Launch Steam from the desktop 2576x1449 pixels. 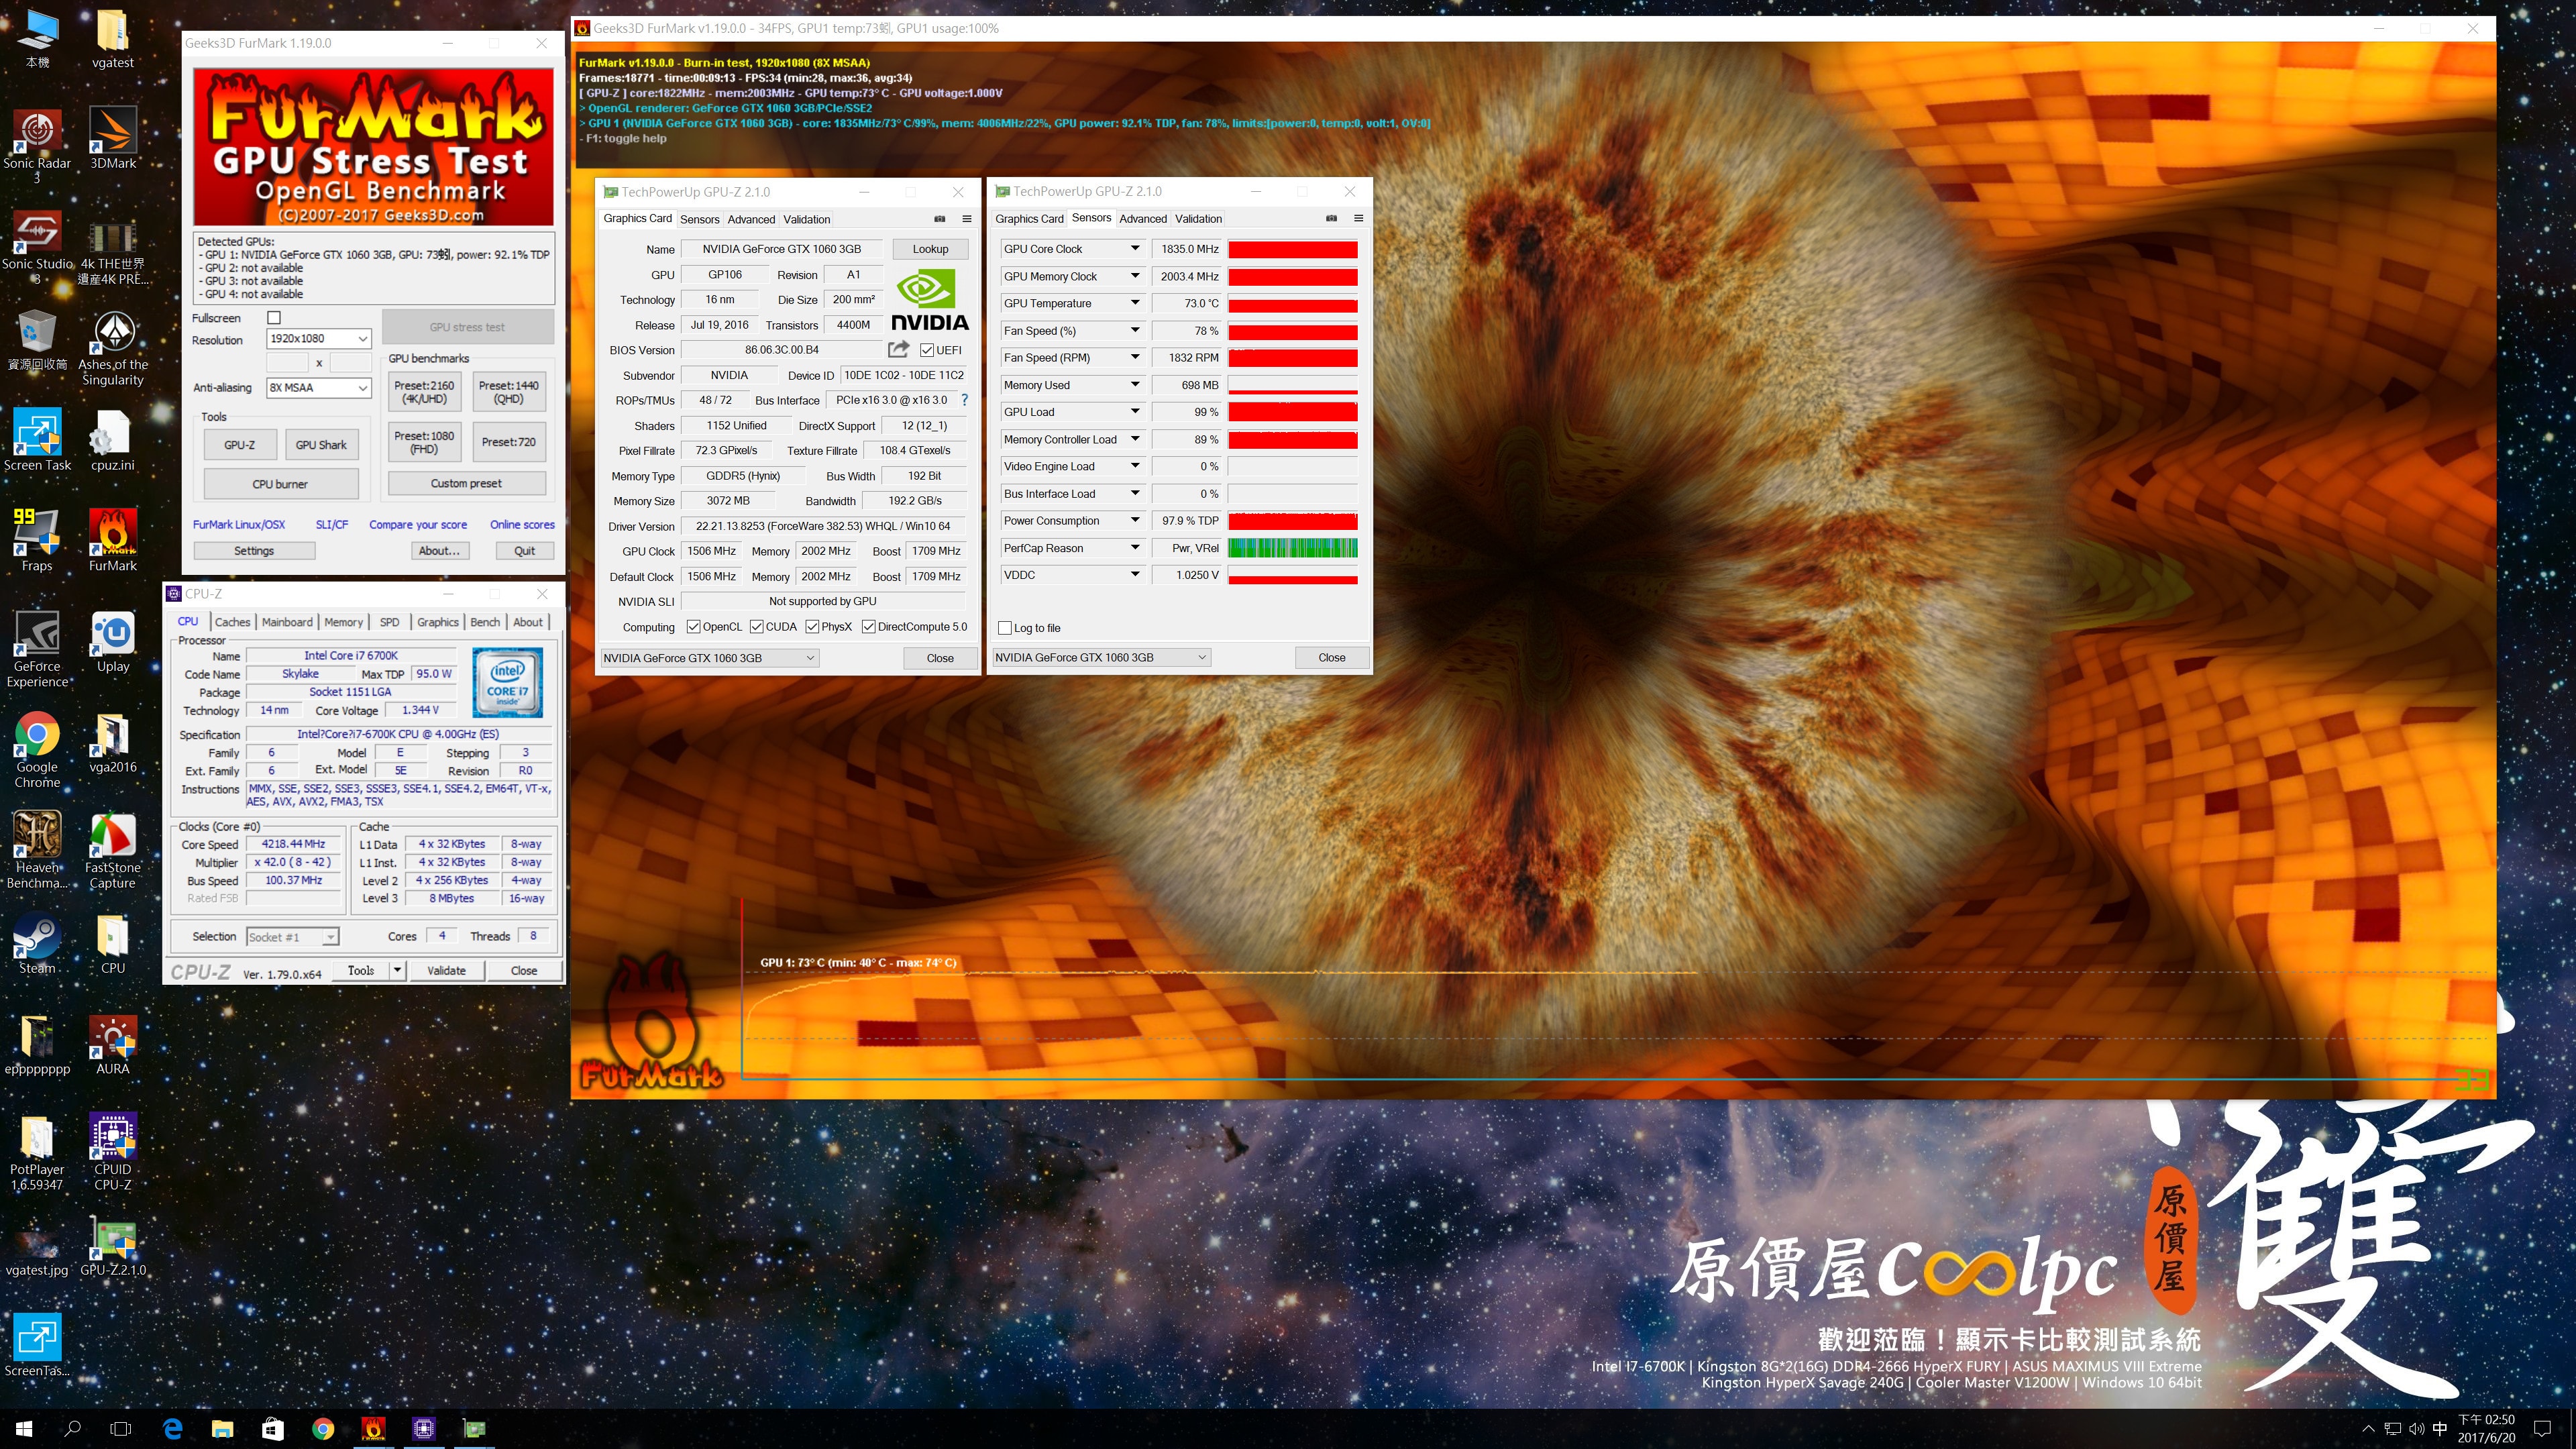click(37, 944)
